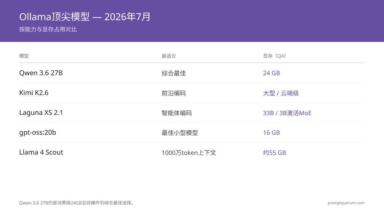Click the title 'Ollama顶尖模型 — 2026年7月'
The width and height of the screenshot is (384, 216).
coord(85,17)
